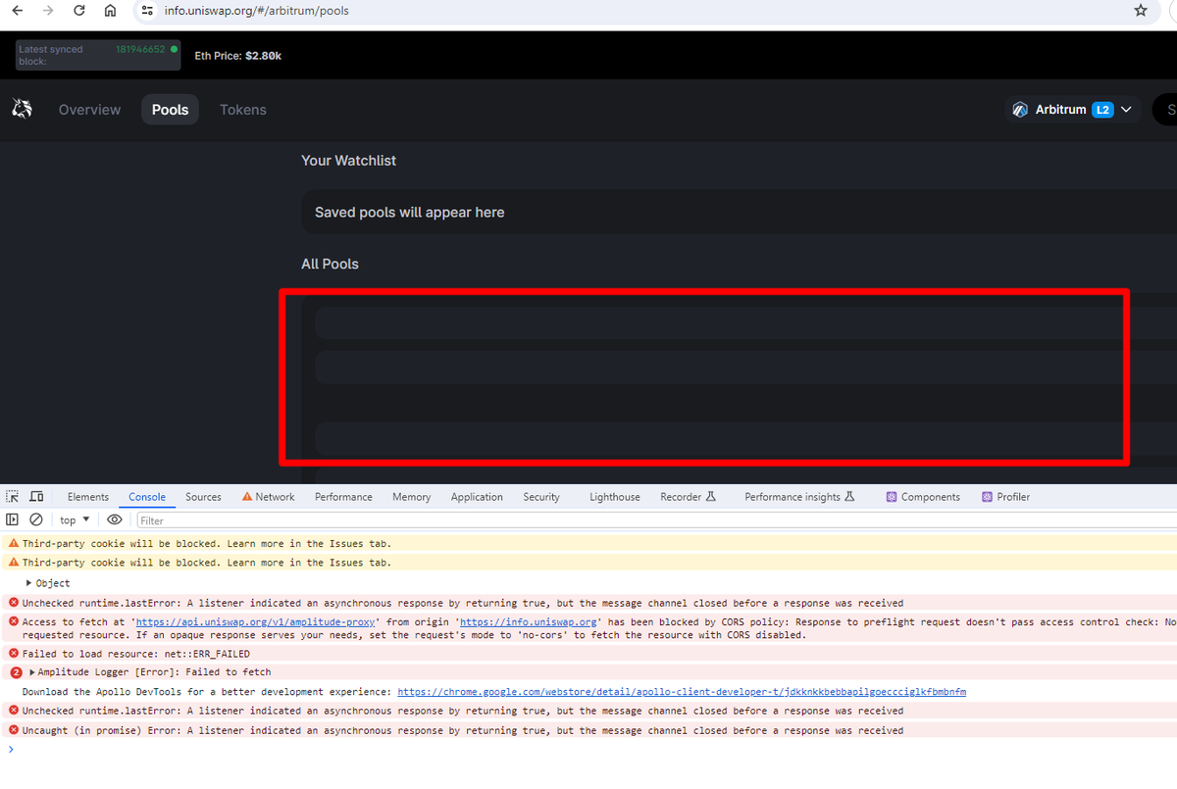1177x789 pixels.
Task: Create a live expression with eye icon
Action: point(115,519)
